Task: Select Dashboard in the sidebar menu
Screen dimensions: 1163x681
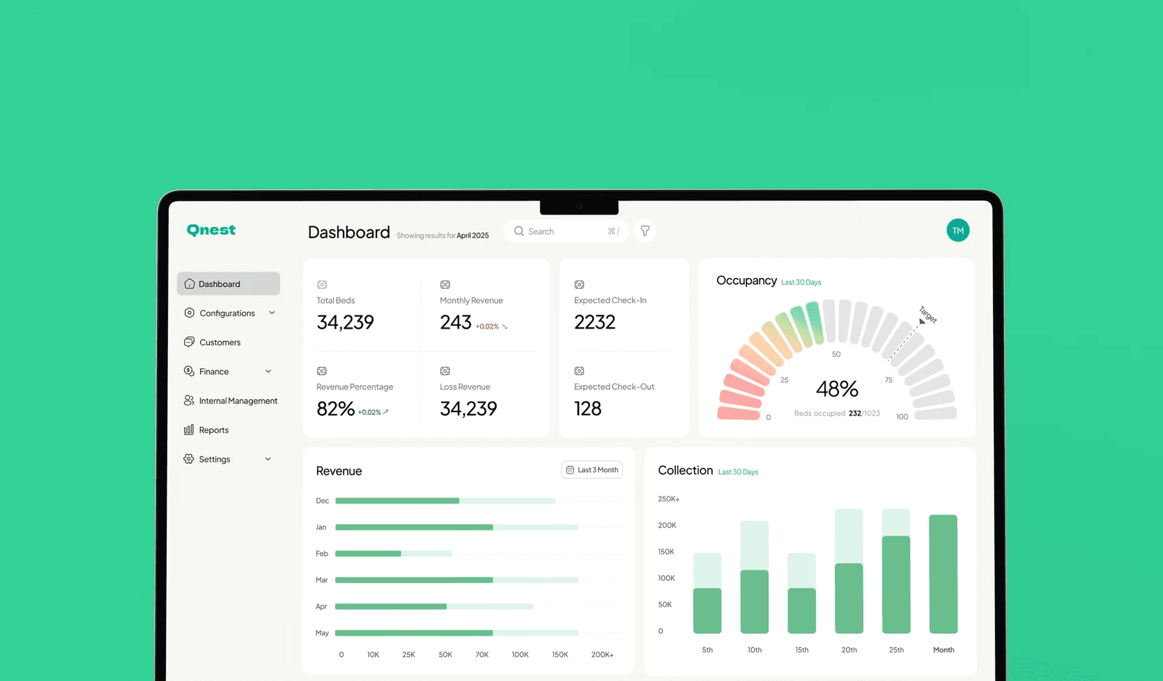Action: point(219,283)
